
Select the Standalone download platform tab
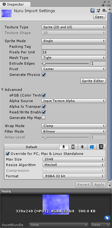click(x=63, y=147)
